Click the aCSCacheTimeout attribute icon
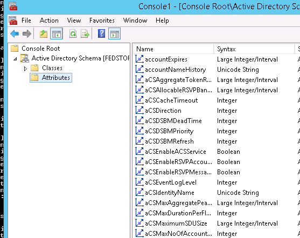This screenshot has height=238, width=300. click(139, 100)
